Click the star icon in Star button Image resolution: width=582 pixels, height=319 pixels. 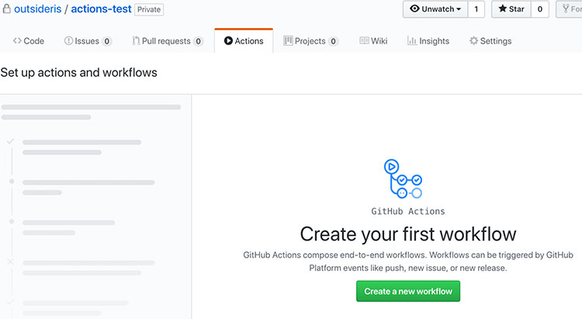(503, 9)
